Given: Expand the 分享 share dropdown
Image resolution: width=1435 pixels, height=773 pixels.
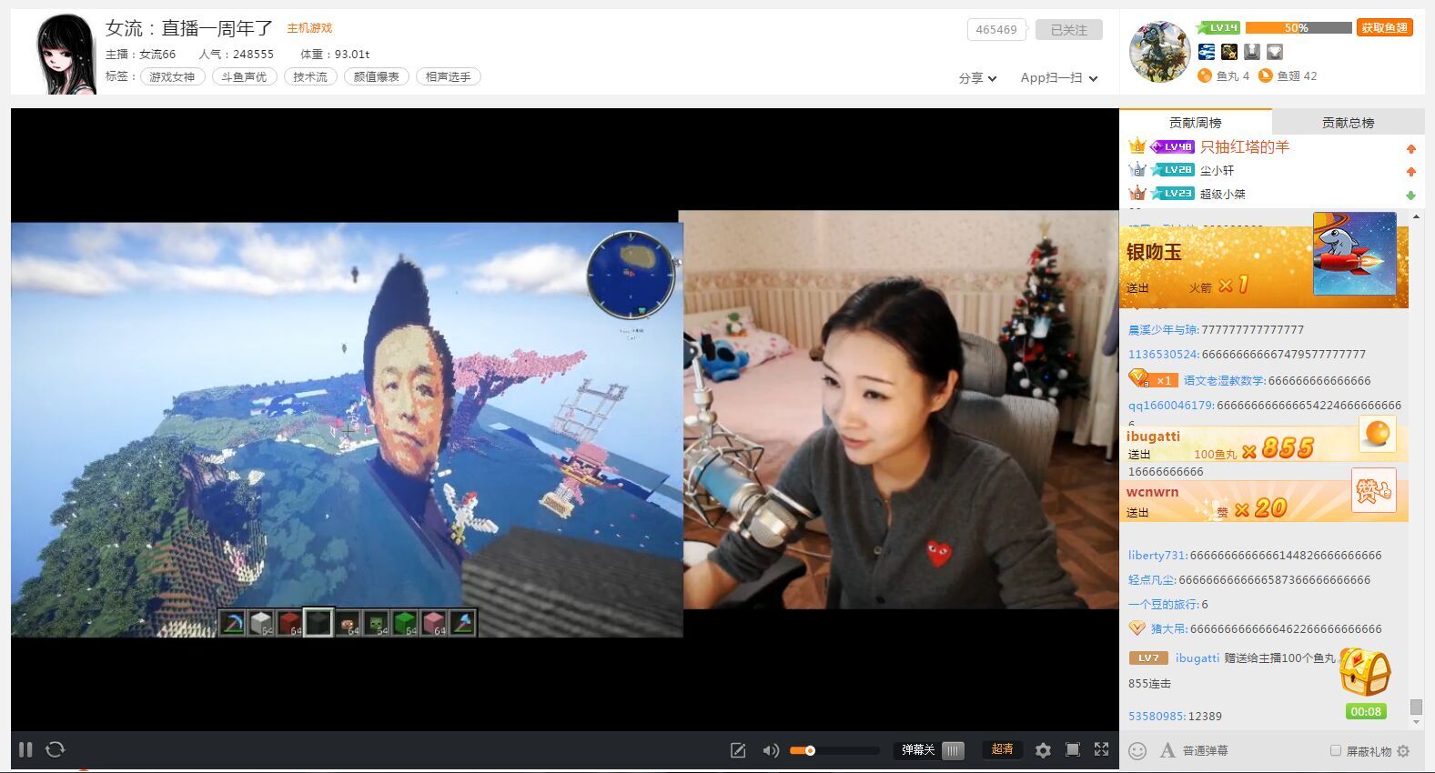Looking at the screenshot, I should (x=977, y=78).
